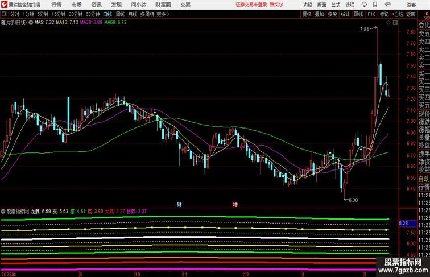Switch to 1分钟 period tab

pos(28,14)
